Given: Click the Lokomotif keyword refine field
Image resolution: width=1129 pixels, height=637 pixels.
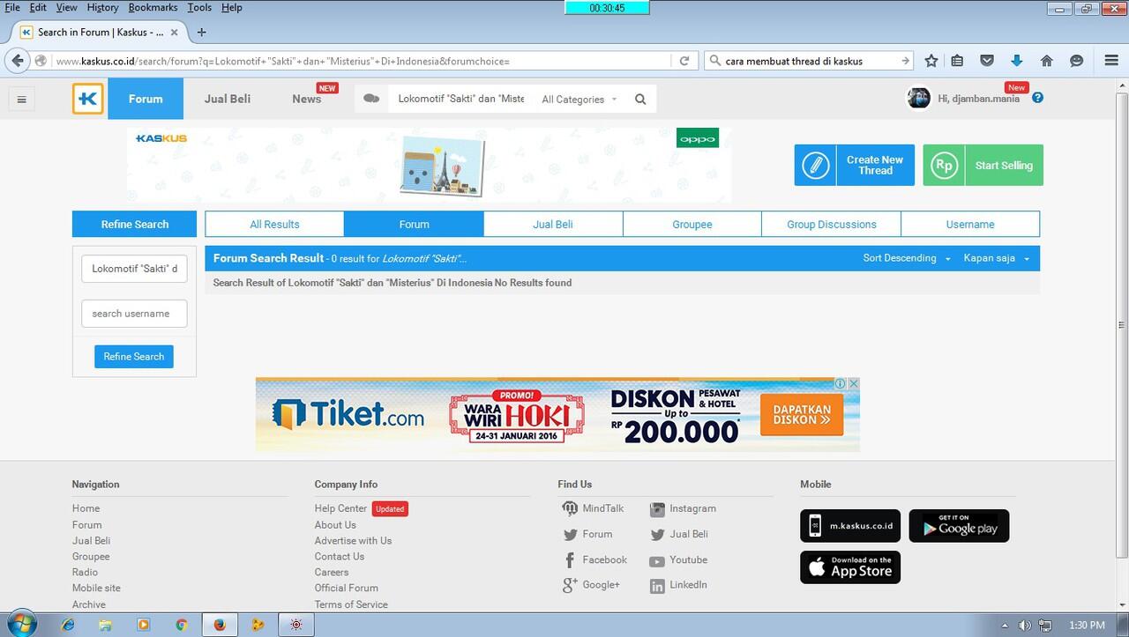Looking at the screenshot, I should 134,269.
